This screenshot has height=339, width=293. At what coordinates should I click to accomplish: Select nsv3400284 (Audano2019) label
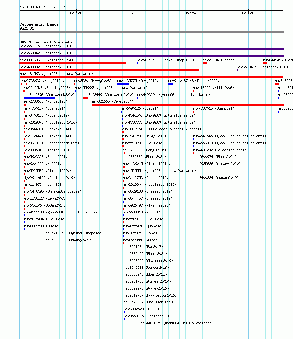tap(216, 178)
